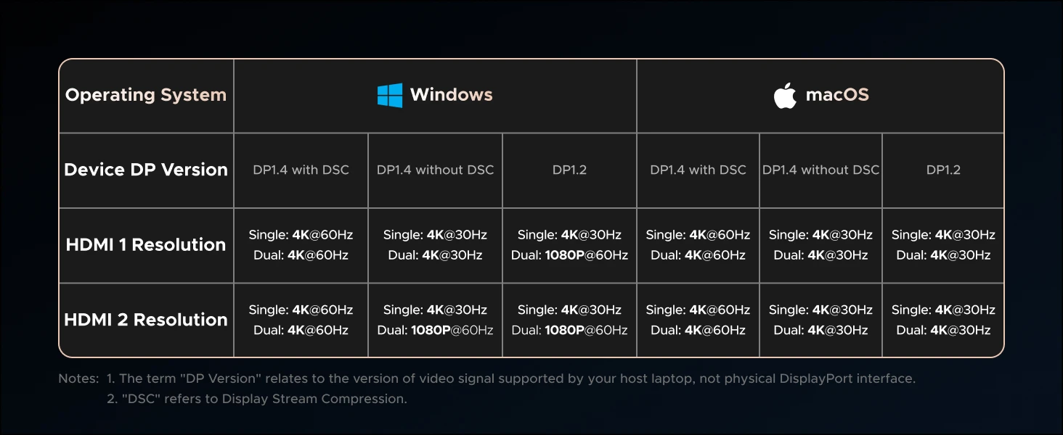Click the second note about Display Stream Compression
The image size is (1063, 435).
pyautogui.click(x=256, y=399)
